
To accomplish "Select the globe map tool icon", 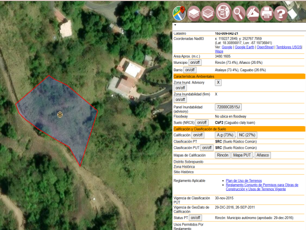I will click(x=223, y=12).
